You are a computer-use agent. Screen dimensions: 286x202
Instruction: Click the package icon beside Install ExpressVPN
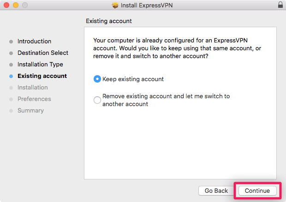115,5
